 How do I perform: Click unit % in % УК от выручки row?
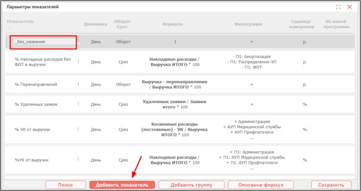click(x=305, y=129)
